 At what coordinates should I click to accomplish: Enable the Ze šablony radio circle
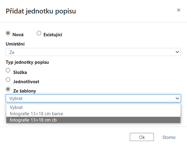coord(8,89)
